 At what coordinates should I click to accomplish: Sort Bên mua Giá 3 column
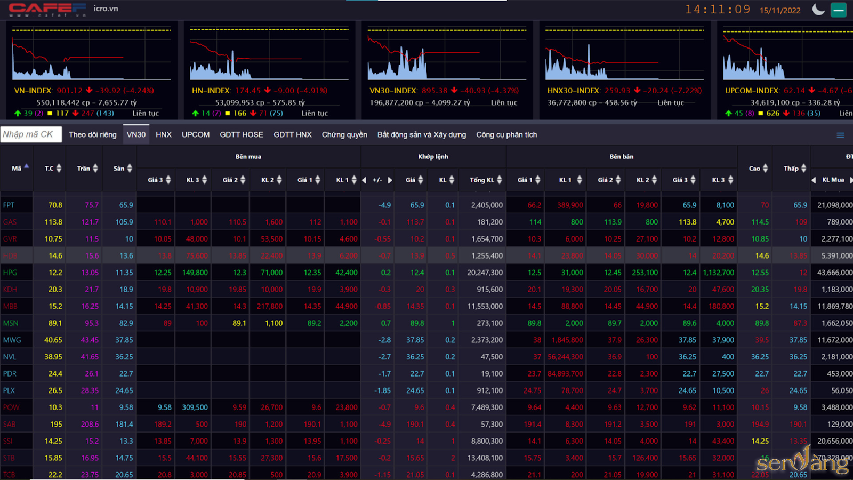(x=168, y=180)
